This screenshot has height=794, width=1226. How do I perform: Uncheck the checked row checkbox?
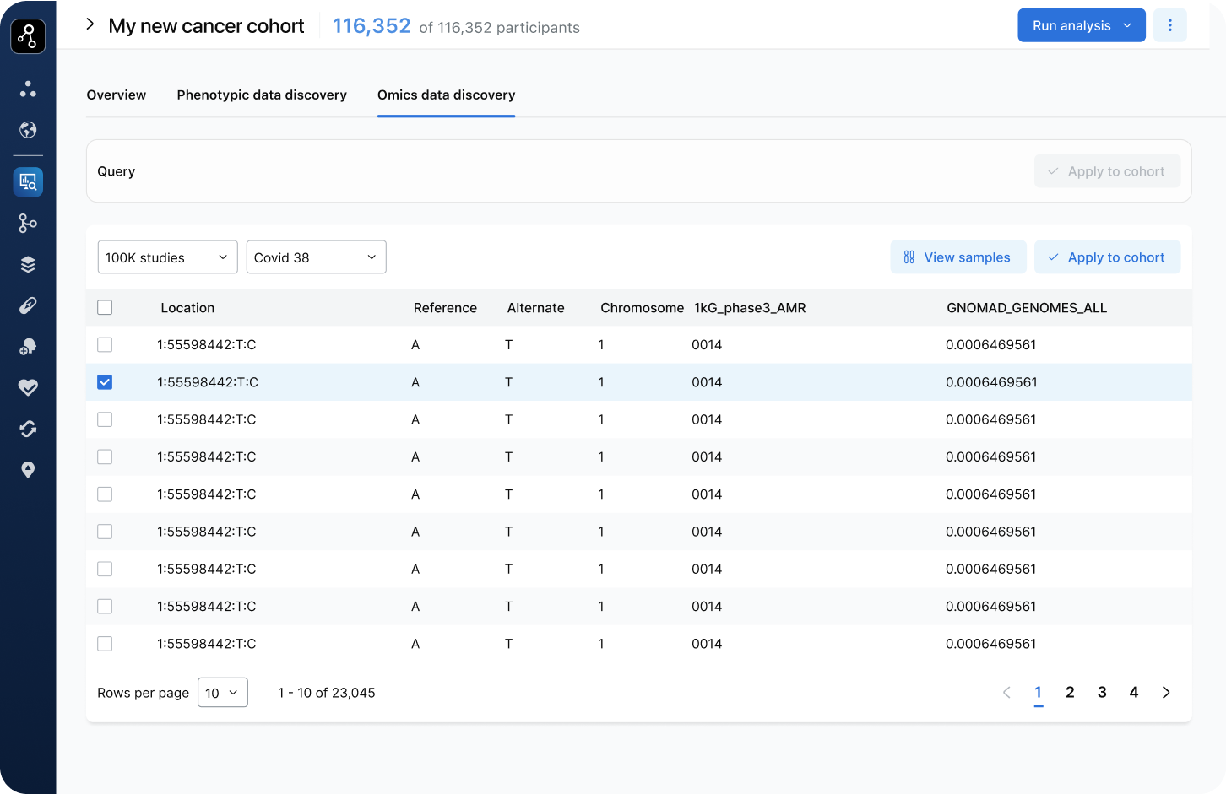[x=105, y=382]
